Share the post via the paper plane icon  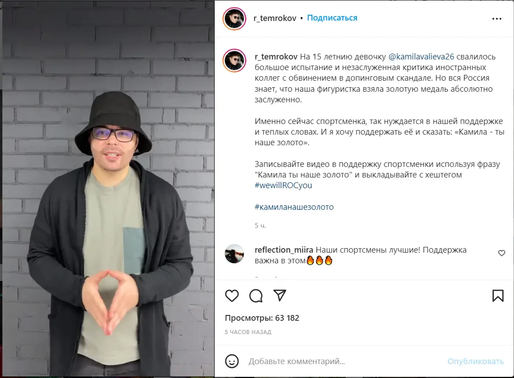[x=280, y=295]
